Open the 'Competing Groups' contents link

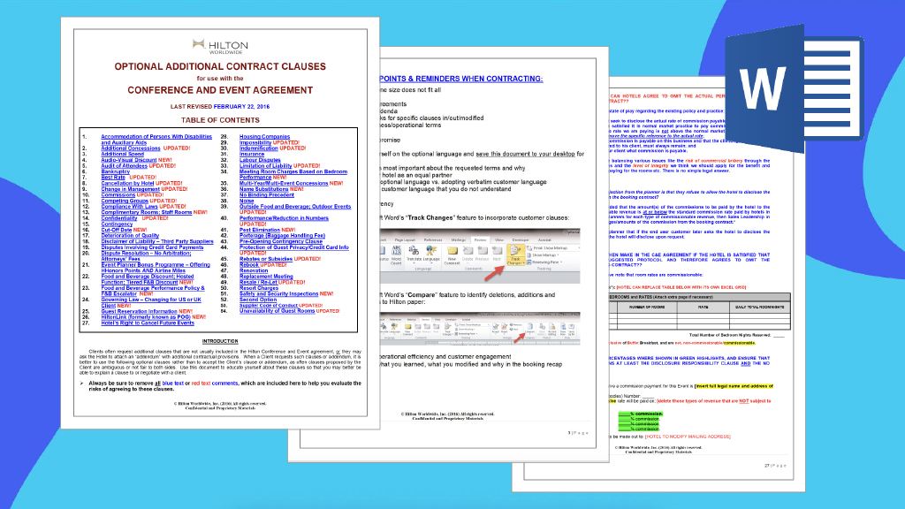pyautogui.click(x=125, y=201)
